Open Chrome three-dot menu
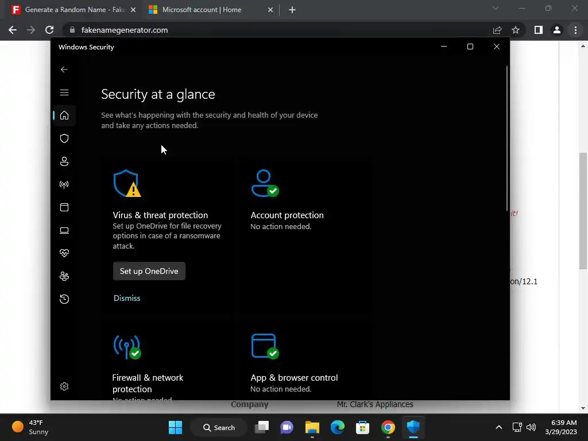The image size is (588, 441). [x=575, y=30]
